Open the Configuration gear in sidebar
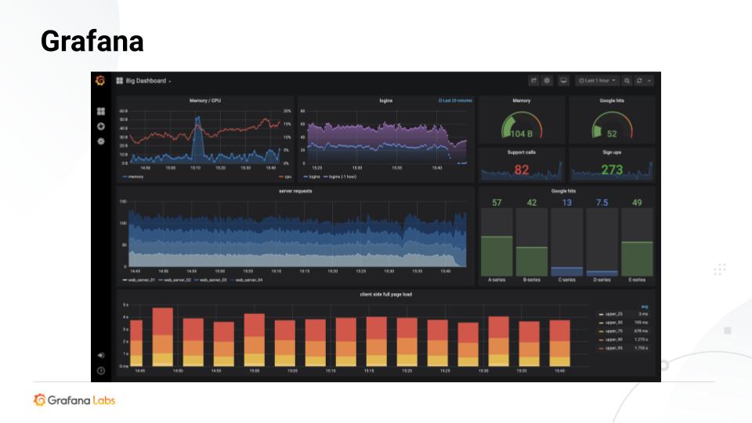Screen dimensions: 752x423 [100, 141]
